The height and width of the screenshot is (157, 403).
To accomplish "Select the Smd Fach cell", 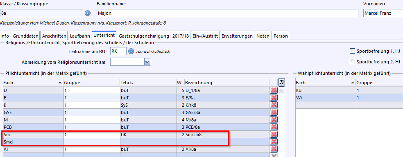I will [33, 142].
